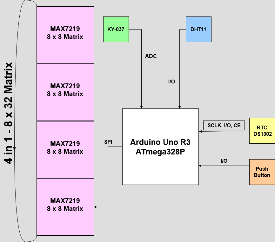Click the SPI connection label

108,141
